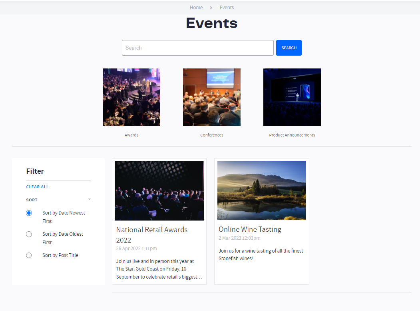This screenshot has height=311, width=420.
Task: Click the Product Announcements category label
Action: pos(292,135)
